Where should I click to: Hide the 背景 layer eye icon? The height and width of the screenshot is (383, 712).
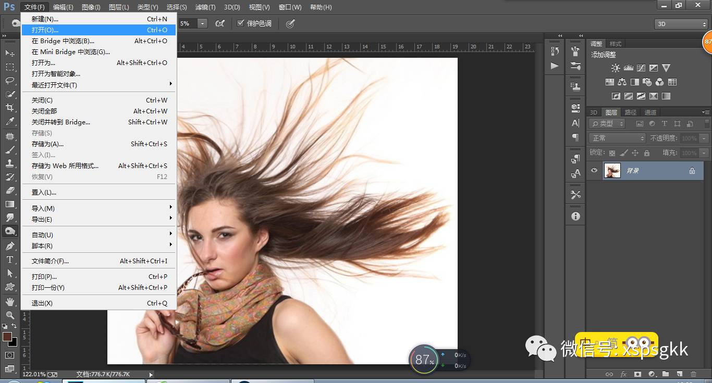coord(594,170)
